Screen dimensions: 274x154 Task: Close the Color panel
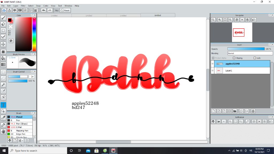35,15
